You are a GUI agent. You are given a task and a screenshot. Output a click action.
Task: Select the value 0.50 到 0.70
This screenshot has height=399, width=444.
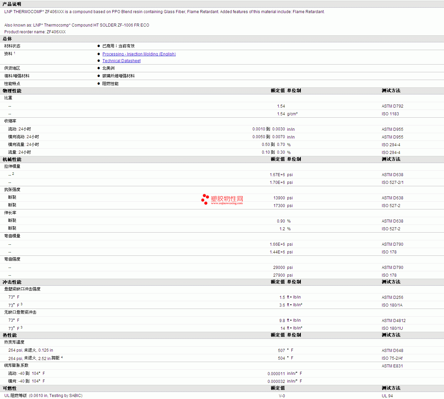pyautogui.click(x=274, y=145)
